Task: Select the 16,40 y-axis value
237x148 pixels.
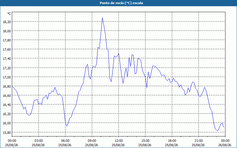Action: 7,105
